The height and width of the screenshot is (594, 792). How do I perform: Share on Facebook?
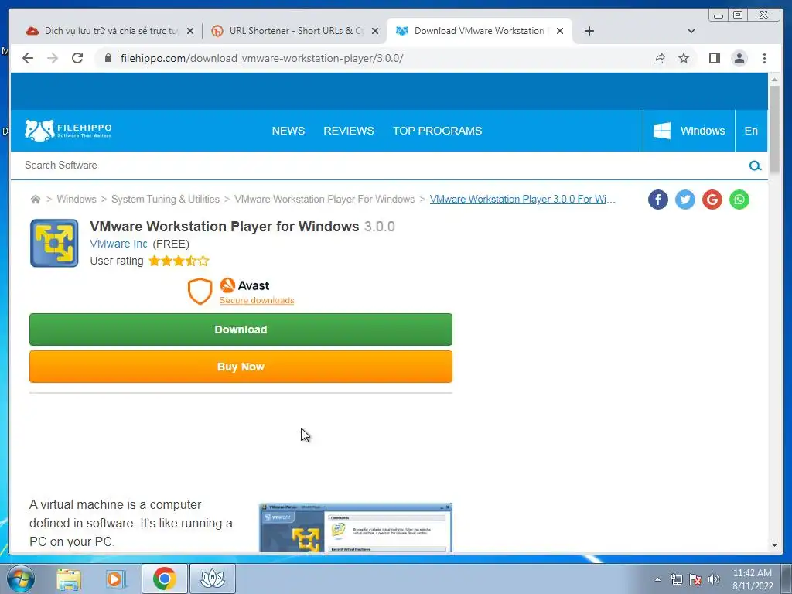(x=657, y=200)
